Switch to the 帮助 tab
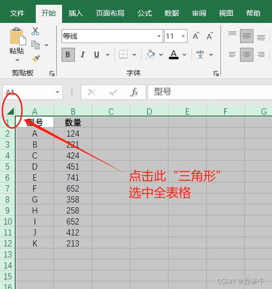The image size is (272, 289). (253, 13)
